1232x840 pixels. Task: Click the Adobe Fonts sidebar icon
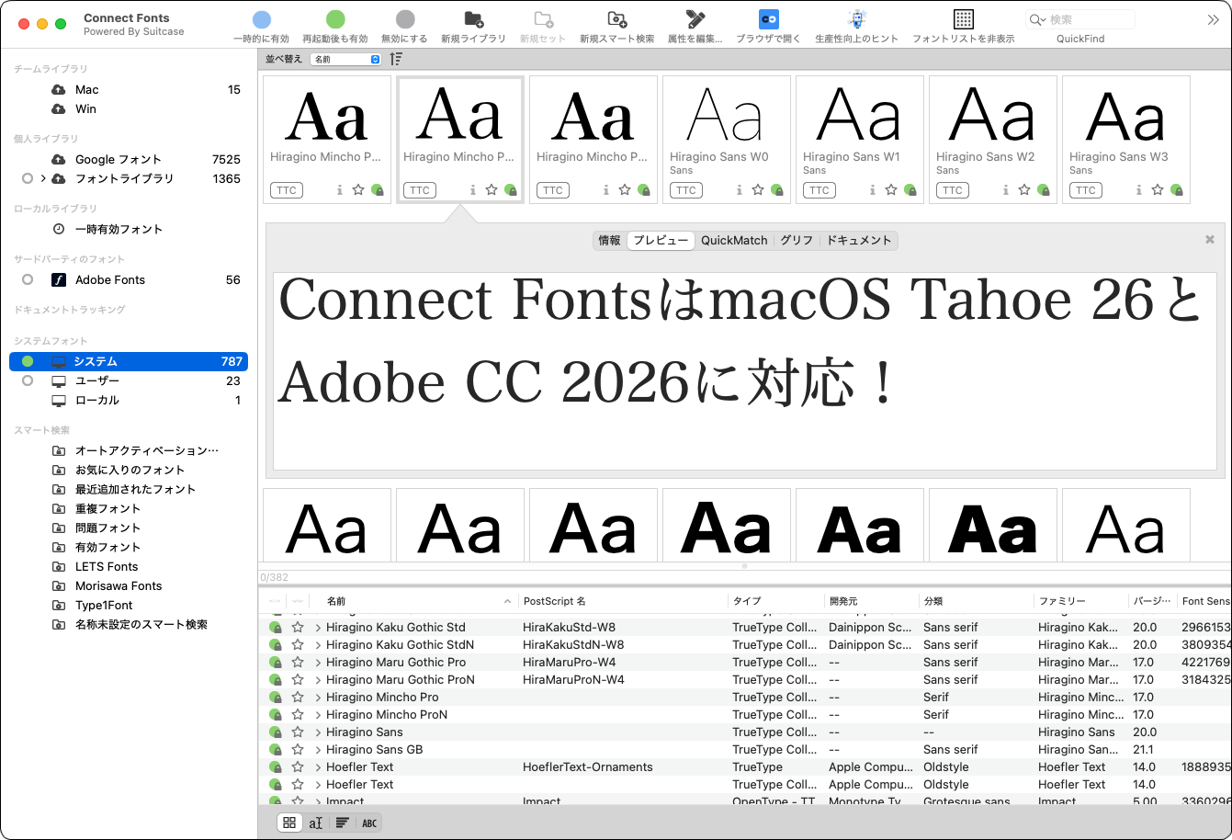pyautogui.click(x=59, y=280)
